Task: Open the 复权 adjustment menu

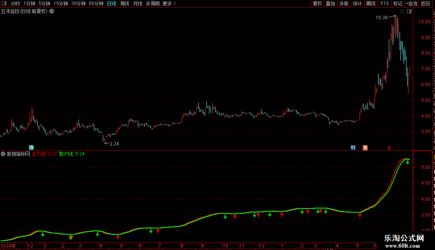Action: 317,3
